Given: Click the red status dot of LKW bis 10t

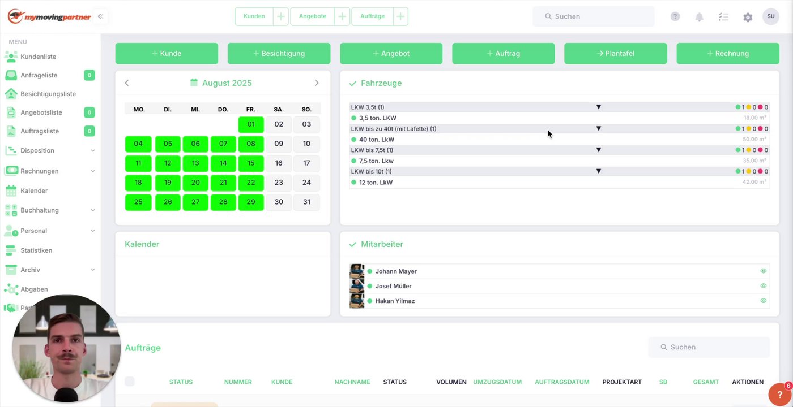Looking at the screenshot, I should pos(760,171).
